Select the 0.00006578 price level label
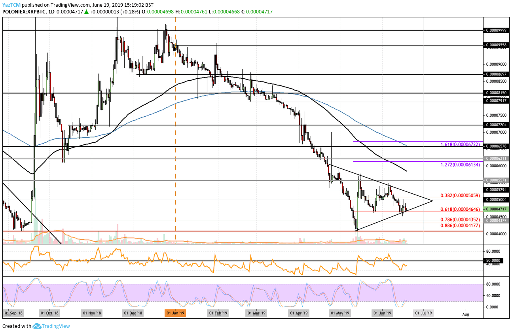 tap(497, 146)
